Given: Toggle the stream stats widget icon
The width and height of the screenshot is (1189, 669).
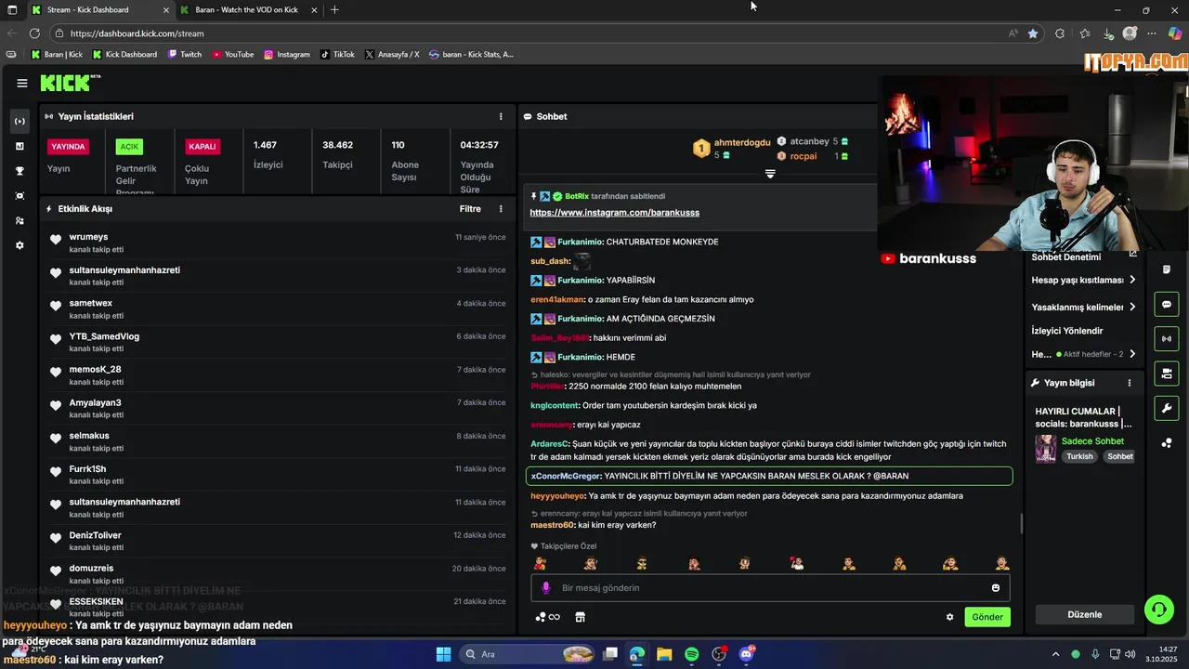Looking at the screenshot, I should [1167, 338].
